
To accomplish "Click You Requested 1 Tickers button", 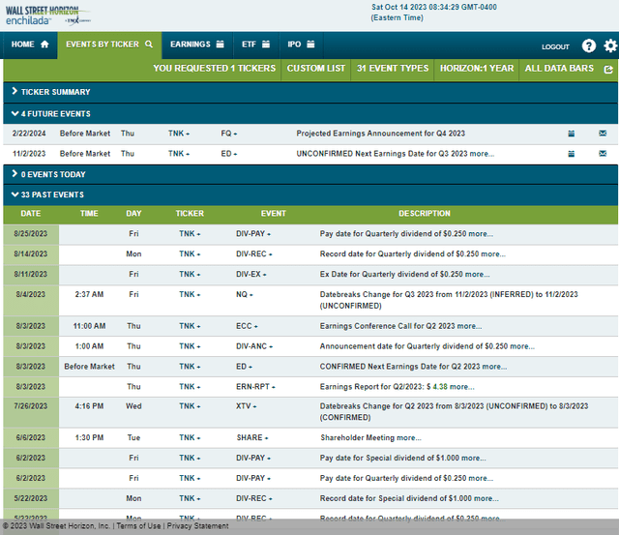I will coord(215,69).
